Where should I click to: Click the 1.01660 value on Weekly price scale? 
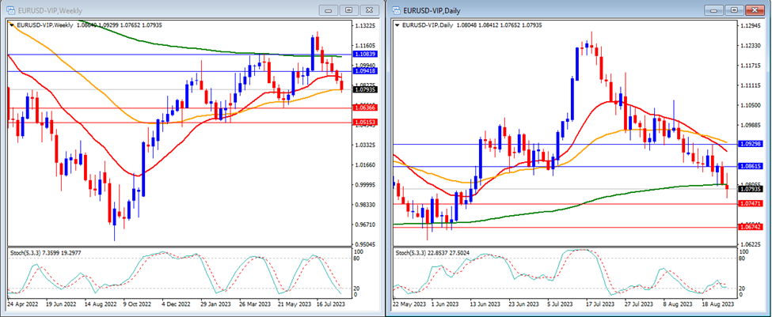(365, 164)
